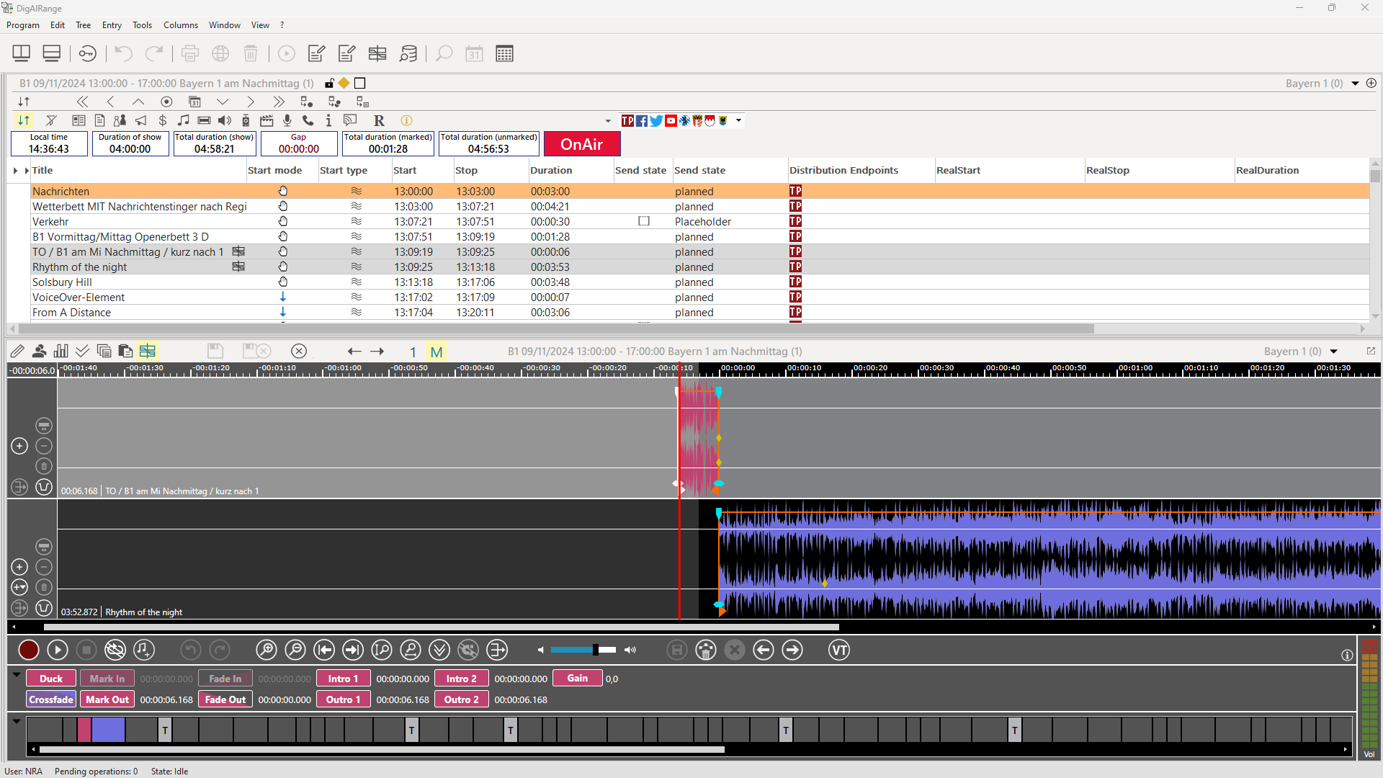Image resolution: width=1383 pixels, height=778 pixels.
Task: Click the play button in transport bar
Action: [58, 650]
